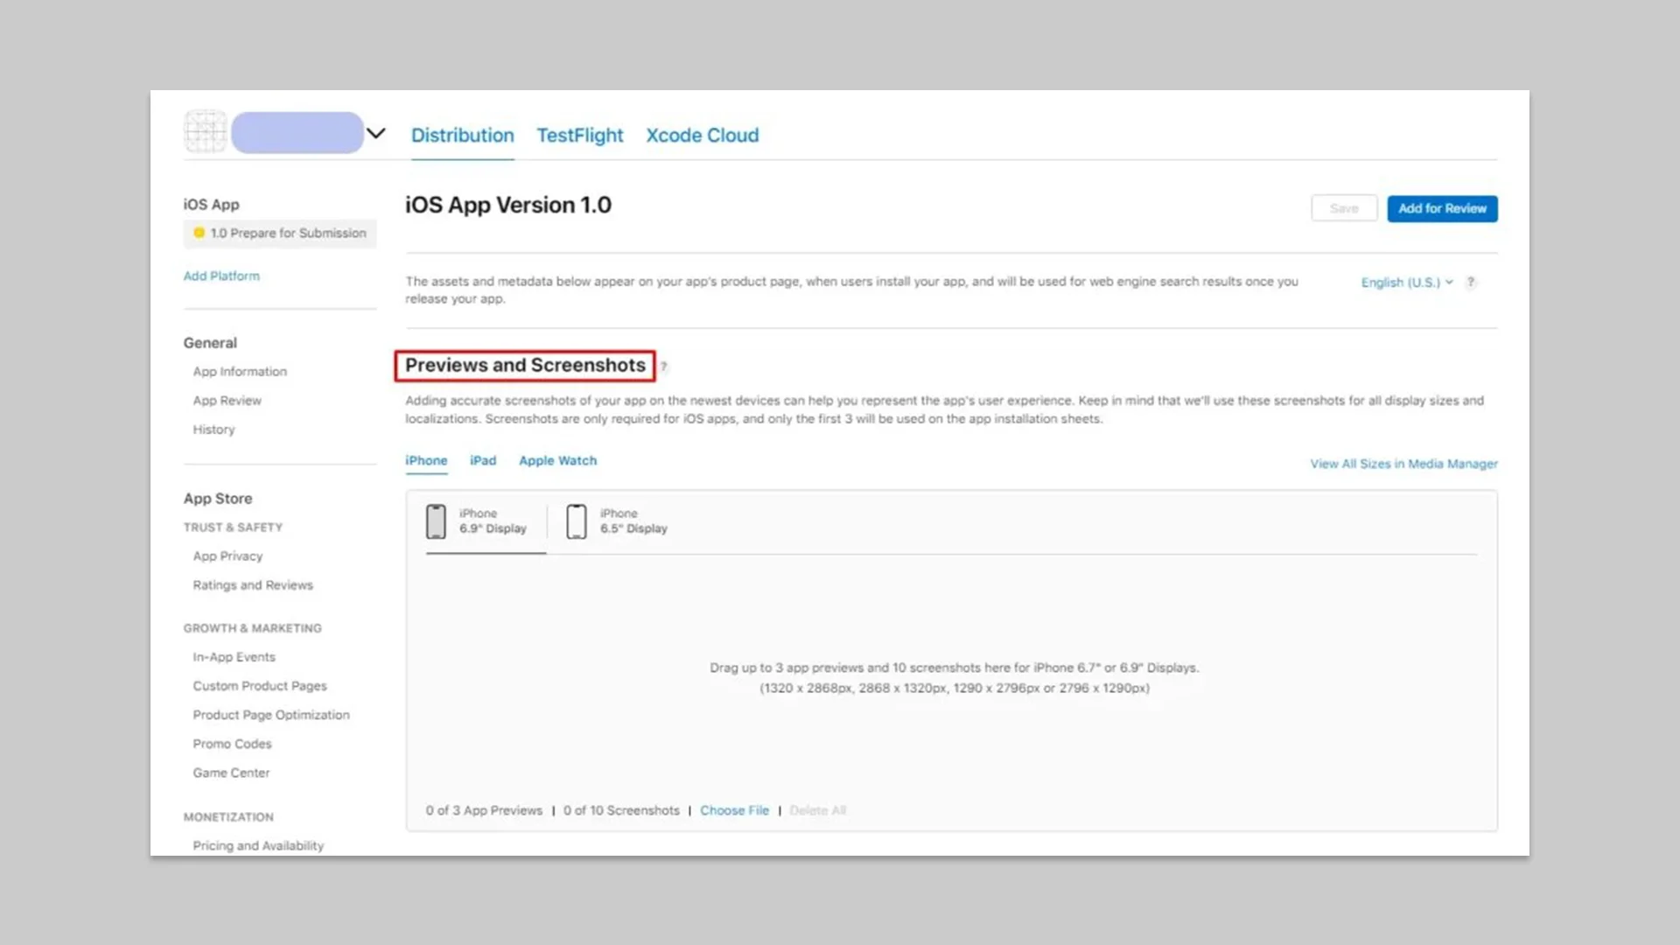Click the "MONETIZATION" section label
Viewport: 1680px width, 945px height.
(x=228, y=816)
